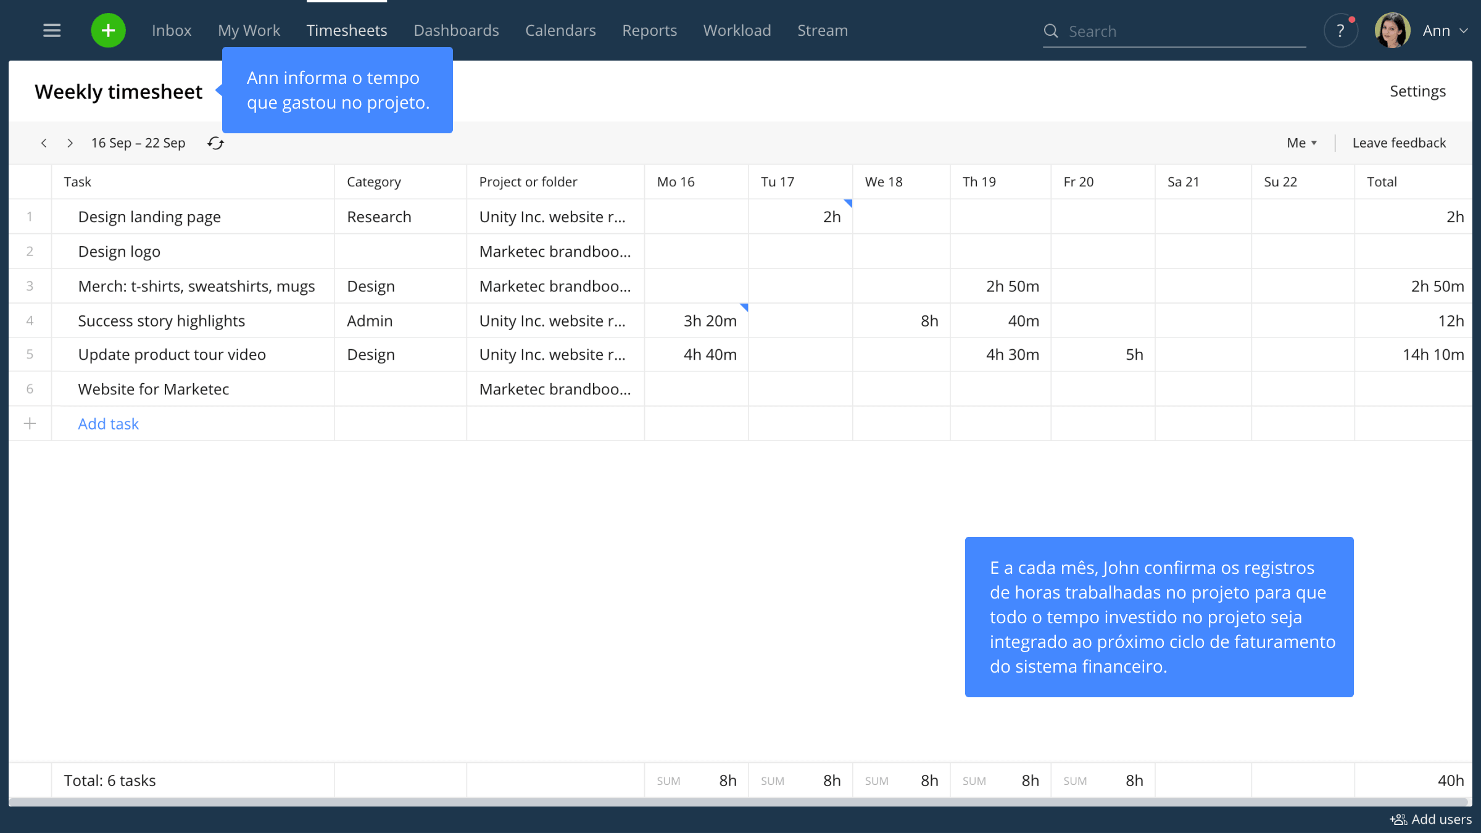The width and height of the screenshot is (1481, 833).
Task: Select the Design logo task
Action: 119,251
